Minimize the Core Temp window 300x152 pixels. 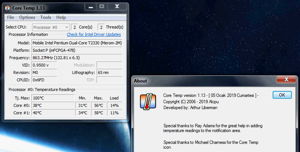click(x=91, y=7)
